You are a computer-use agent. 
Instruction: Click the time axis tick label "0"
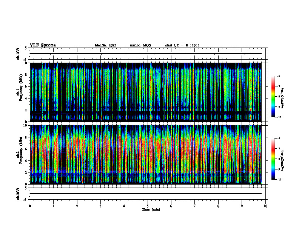[x=30, y=206]
